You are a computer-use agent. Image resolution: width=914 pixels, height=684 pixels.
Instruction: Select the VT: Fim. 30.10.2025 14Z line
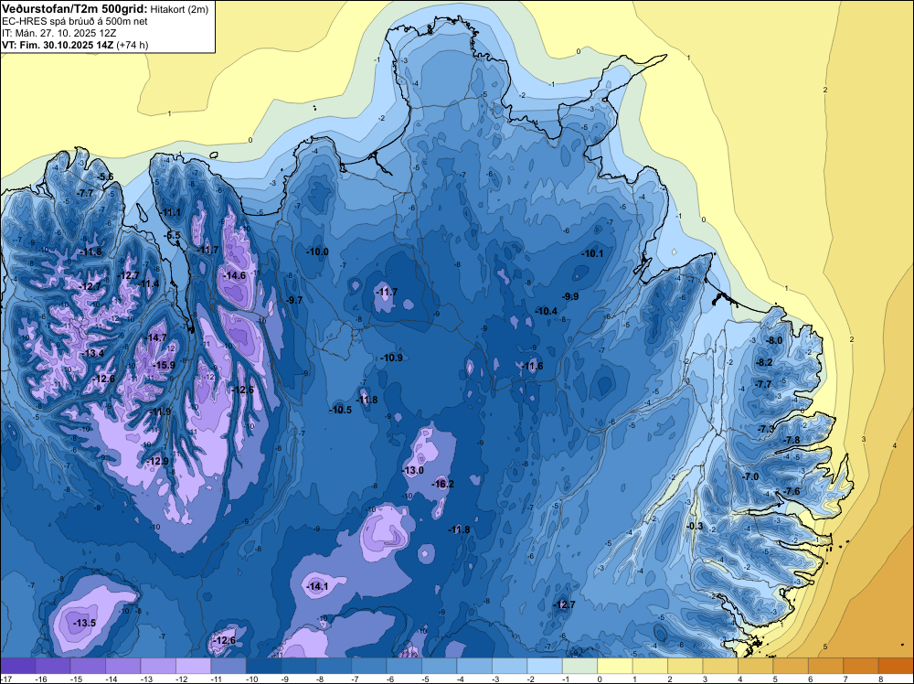75,45
